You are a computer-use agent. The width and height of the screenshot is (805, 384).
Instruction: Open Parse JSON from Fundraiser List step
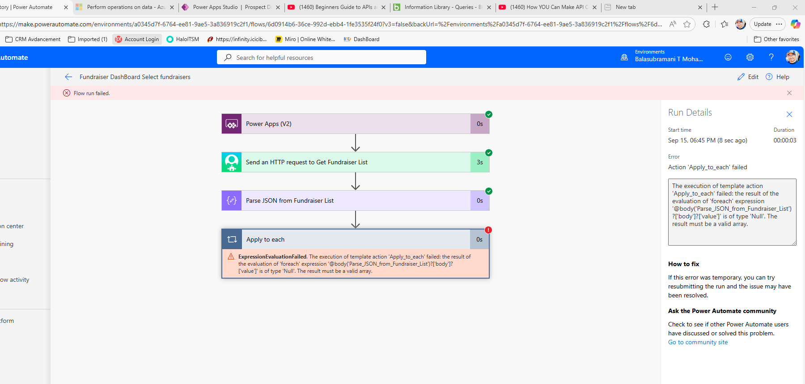click(x=356, y=200)
